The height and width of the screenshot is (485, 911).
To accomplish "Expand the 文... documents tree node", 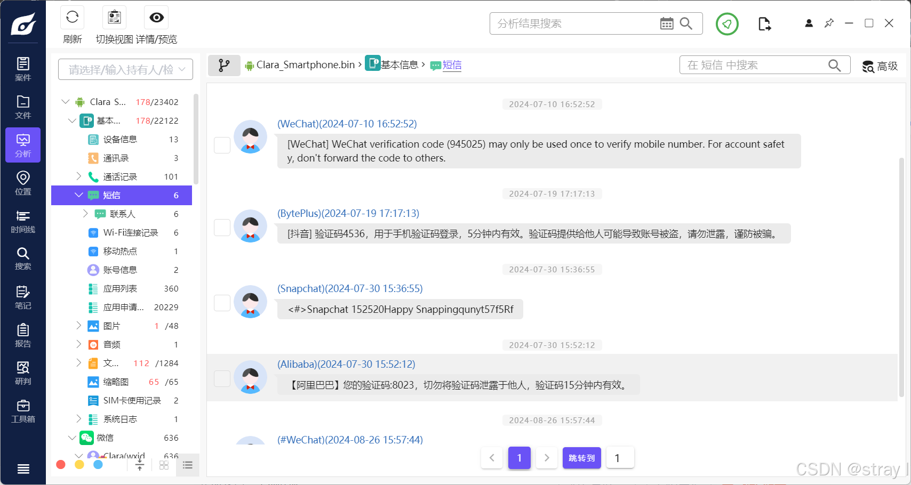I will 78,362.
